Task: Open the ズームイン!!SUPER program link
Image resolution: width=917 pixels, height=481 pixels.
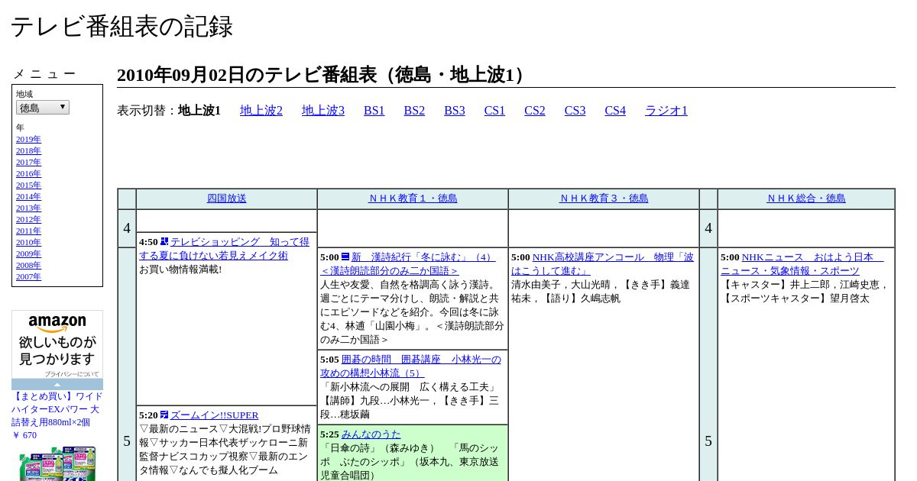Action: 214,415
